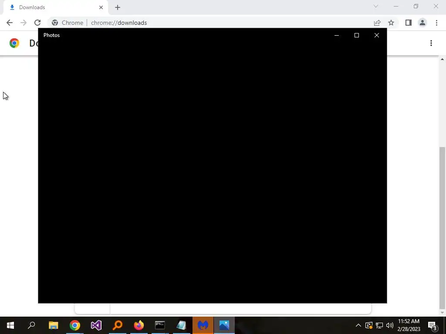Open File Explorer from the taskbar
Screen dimensions: 446x334
[x=53, y=325]
